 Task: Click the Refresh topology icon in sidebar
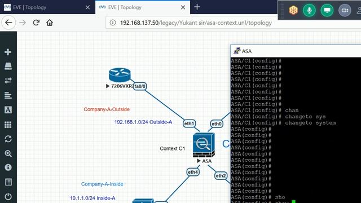point(8,139)
